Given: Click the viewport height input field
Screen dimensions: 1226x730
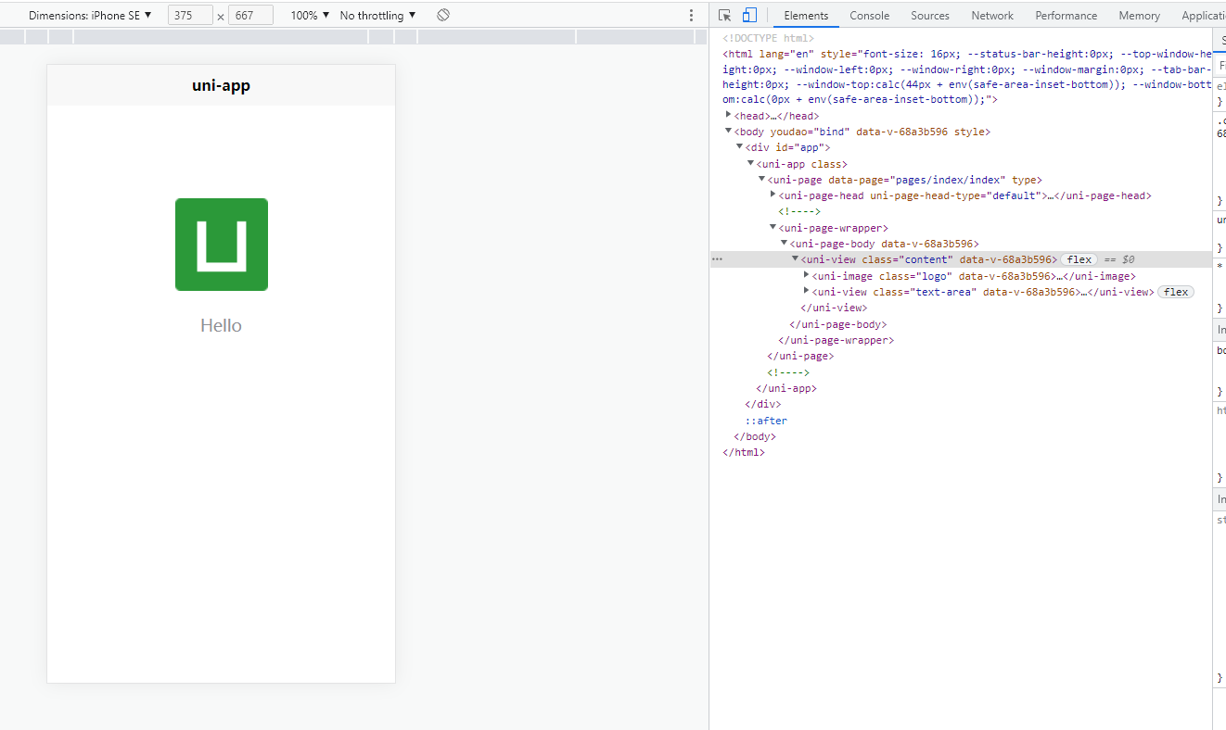Looking at the screenshot, I should (250, 16).
